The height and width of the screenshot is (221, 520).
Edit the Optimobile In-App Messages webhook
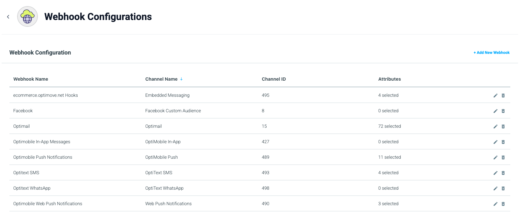(495, 142)
